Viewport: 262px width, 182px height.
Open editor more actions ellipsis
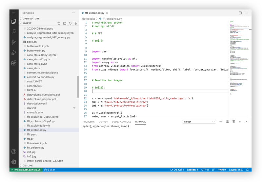coord(247,13)
